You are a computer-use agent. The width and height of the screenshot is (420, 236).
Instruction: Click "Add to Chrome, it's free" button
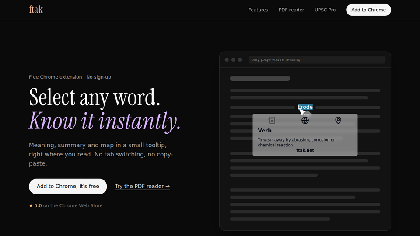[x=68, y=187]
